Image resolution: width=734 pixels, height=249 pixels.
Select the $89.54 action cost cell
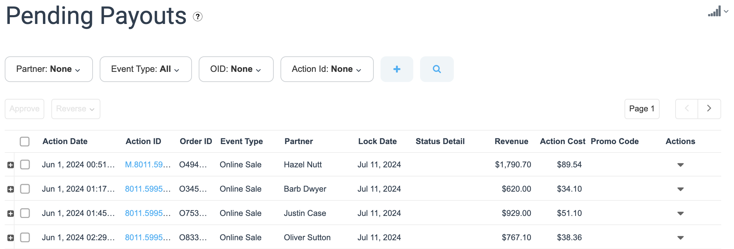[569, 165]
